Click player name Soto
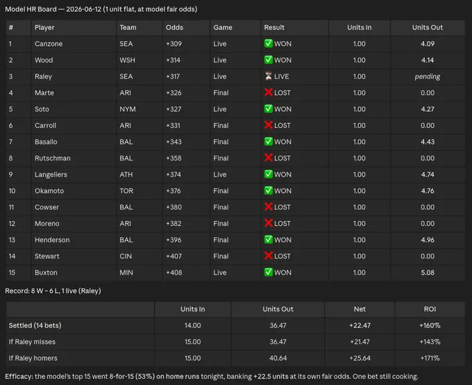 42,109
